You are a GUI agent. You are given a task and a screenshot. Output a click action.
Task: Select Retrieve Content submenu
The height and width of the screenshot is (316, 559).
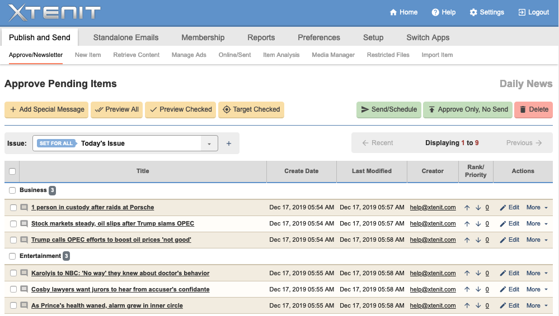coord(136,55)
